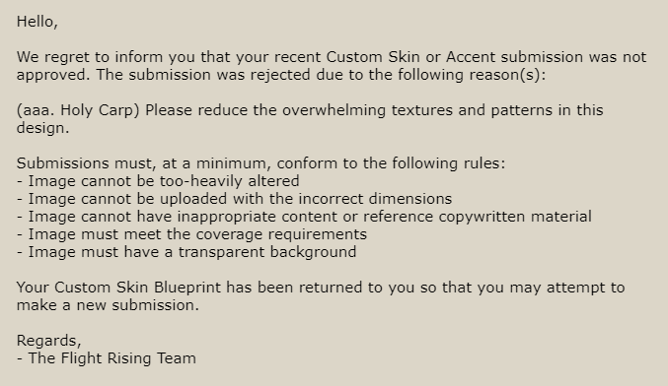The height and width of the screenshot is (386, 668).
Task: Click the line "Submissions must, at a minimum"
Action: [x=260, y=163]
